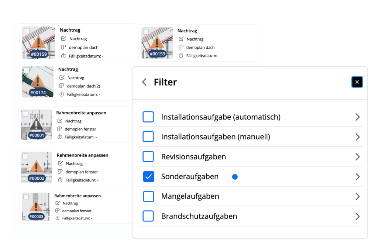The height and width of the screenshot is (252, 378).
Task: Click the plan icon beside demoplan dach
Action: click(x=63, y=47)
